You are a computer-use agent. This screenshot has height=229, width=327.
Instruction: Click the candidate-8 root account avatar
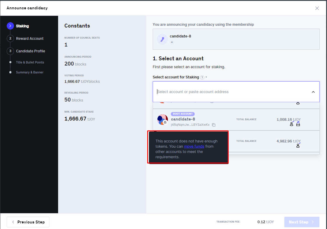click(x=162, y=120)
